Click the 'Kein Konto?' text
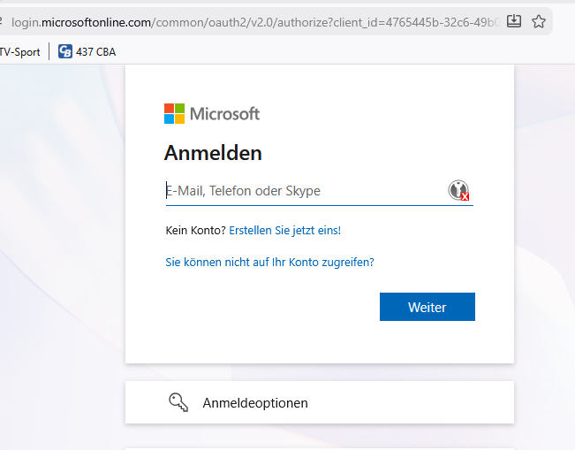 tap(195, 231)
